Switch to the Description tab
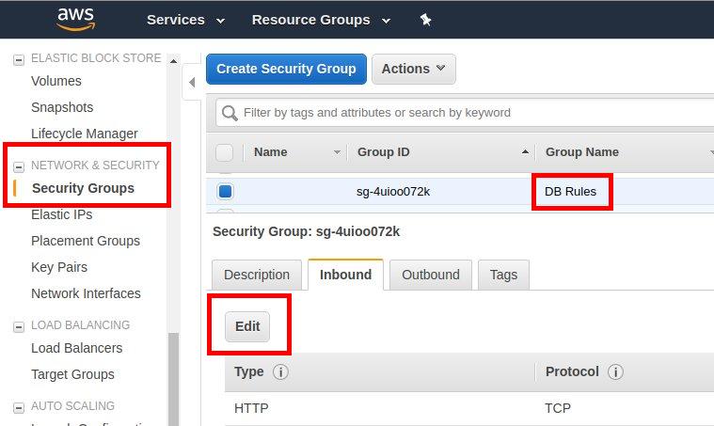714x426 pixels. pyautogui.click(x=257, y=275)
